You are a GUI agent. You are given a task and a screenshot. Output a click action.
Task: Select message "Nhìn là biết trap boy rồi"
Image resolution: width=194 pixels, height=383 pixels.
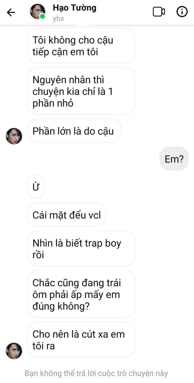click(x=81, y=249)
